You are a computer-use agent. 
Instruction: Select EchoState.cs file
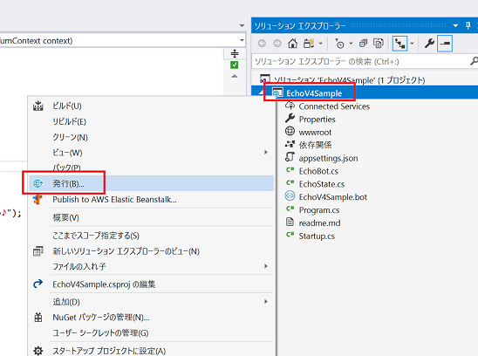[315, 184]
